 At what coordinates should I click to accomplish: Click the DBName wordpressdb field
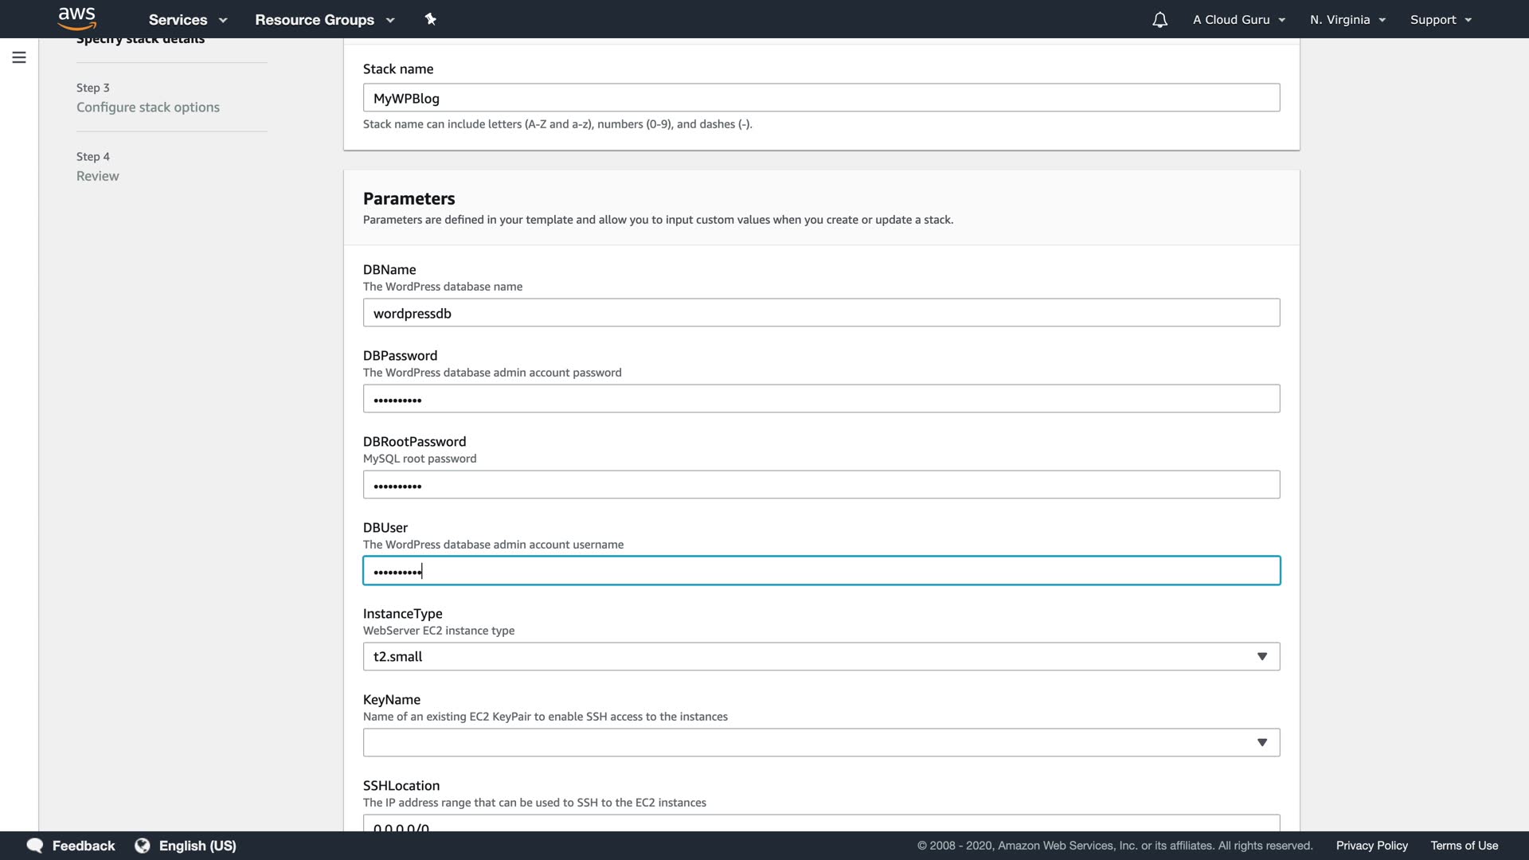pos(821,313)
